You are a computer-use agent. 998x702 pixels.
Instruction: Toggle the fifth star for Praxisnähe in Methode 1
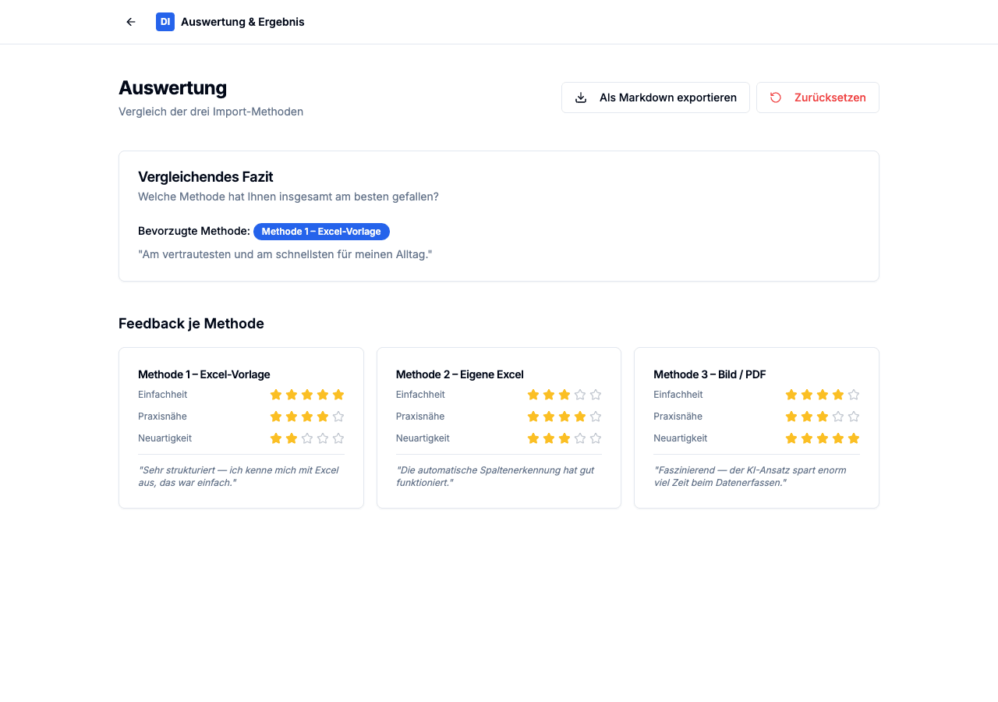pyautogui.click(x=339, y=417)
